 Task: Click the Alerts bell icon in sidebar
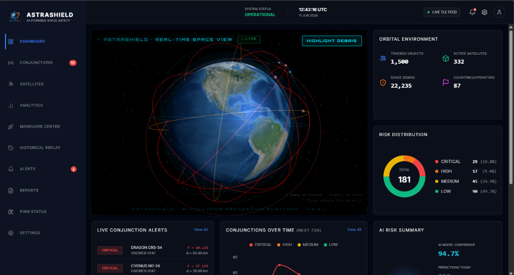tap(11, 169)
